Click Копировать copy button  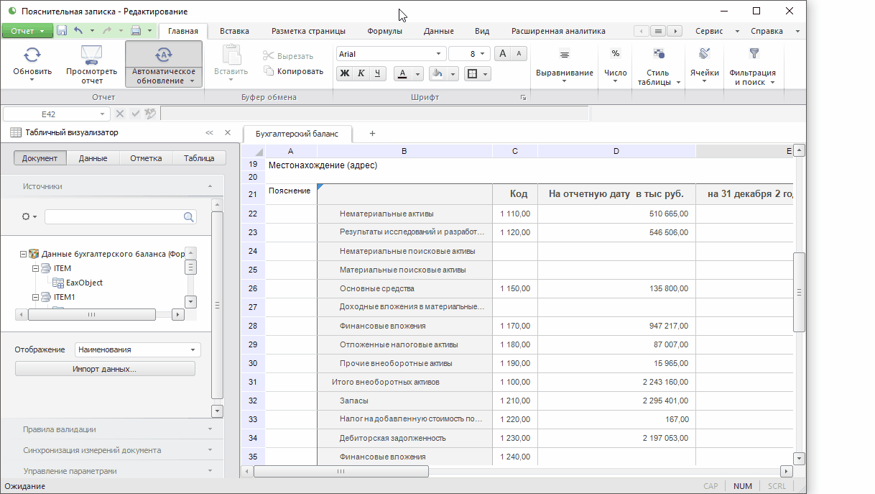(x=293, y=71)
